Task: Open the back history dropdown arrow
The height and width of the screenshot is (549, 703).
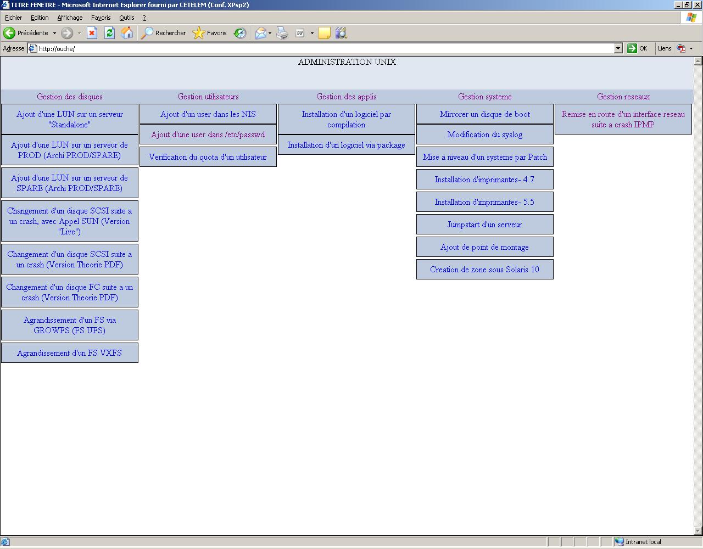Action: (x=54, y=33)
